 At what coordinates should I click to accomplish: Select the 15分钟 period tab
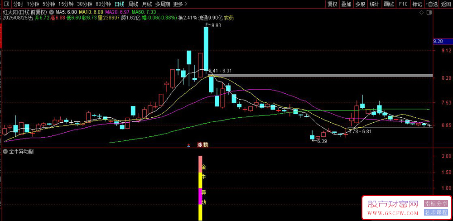(x=65, y=4)
